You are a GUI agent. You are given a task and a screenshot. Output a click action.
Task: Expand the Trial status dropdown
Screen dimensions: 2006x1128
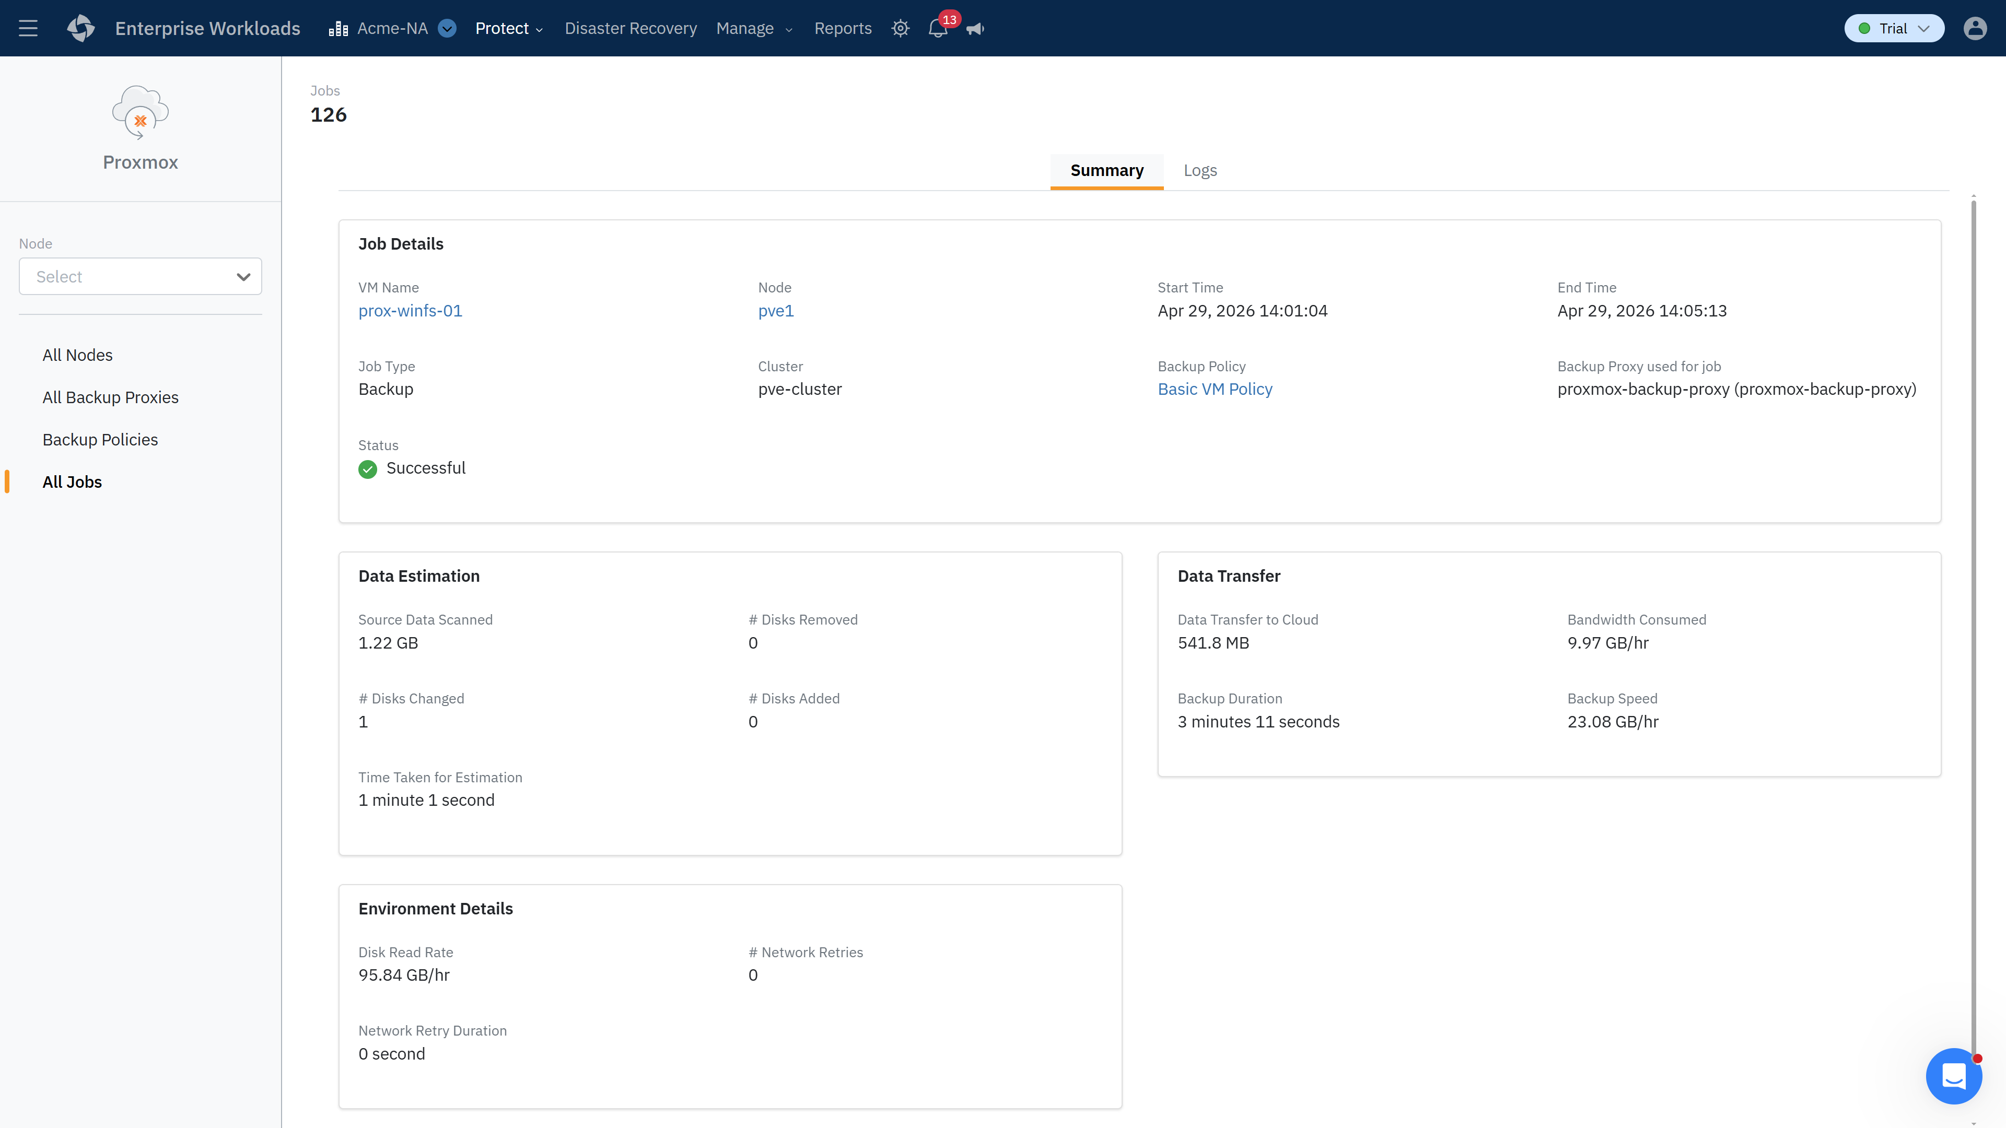(x=1894, y=29)
